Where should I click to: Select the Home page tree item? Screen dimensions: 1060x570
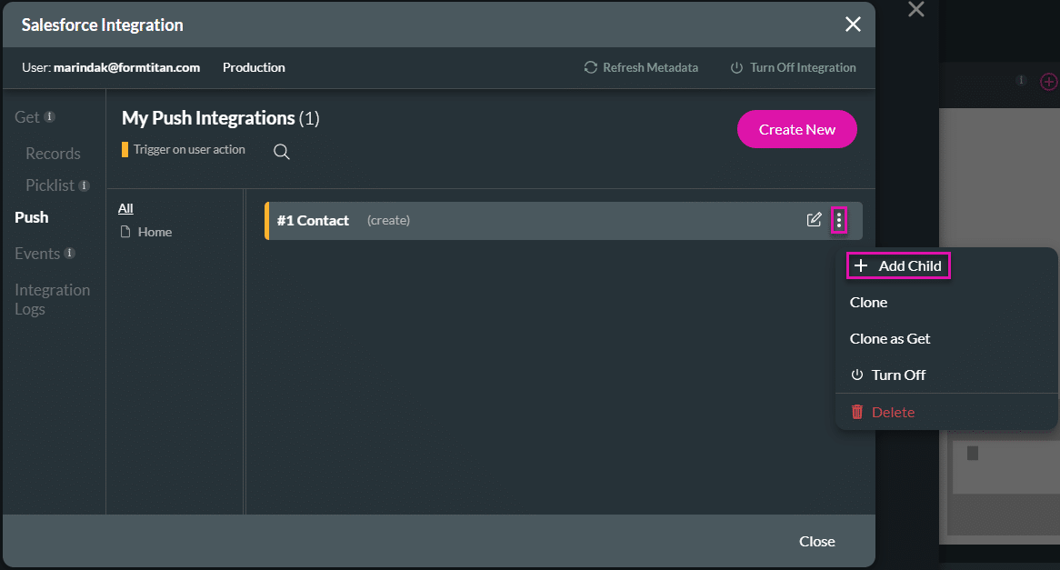tap(154, 232)
